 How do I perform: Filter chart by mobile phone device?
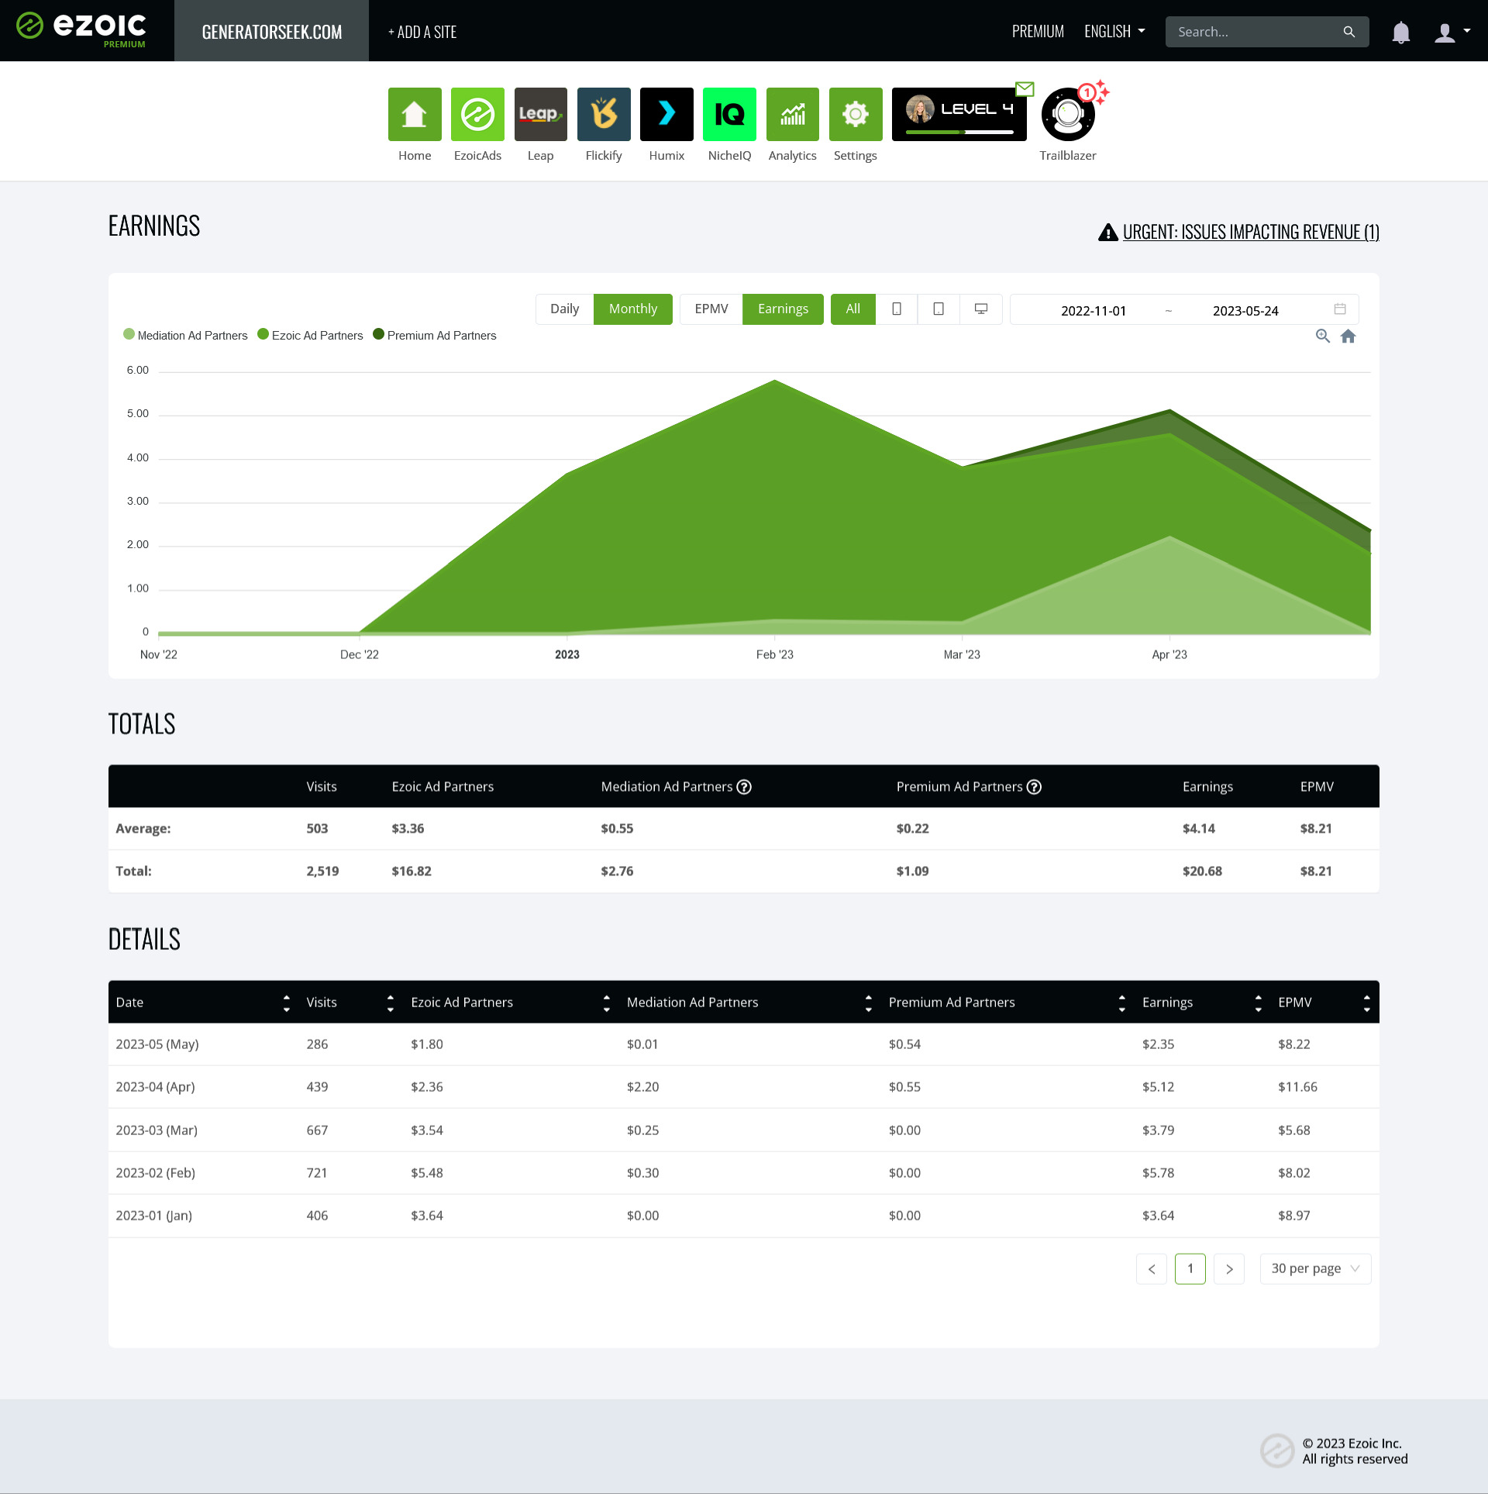897,309
